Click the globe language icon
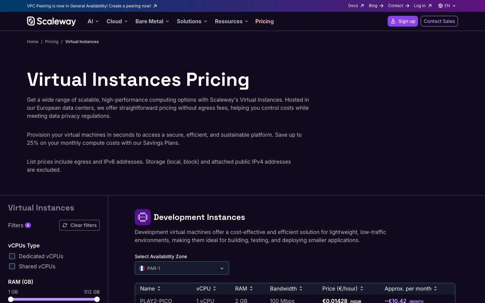This screenshot has width=485, height=303. [441, 6]
